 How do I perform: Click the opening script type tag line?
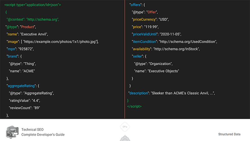click(32, 5)
